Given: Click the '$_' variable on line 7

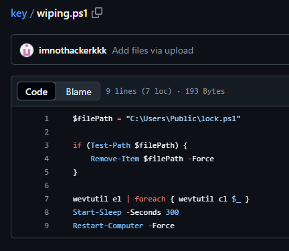Looking at the screenshot, I should coord(236,199).
